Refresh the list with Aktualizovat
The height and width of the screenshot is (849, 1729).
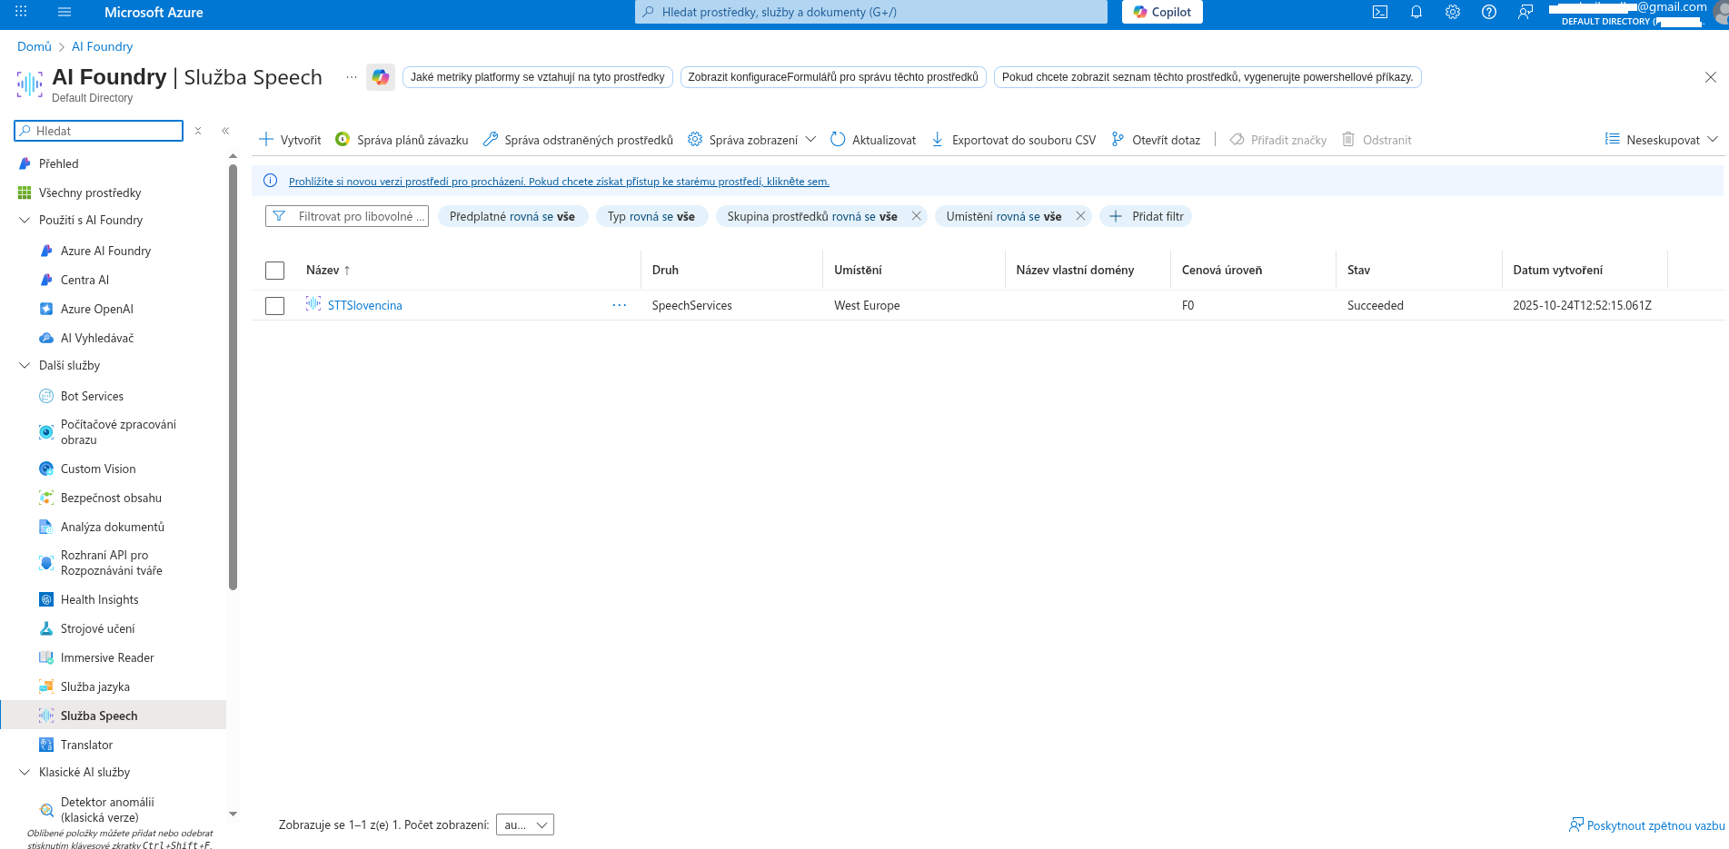coord(873,140)
